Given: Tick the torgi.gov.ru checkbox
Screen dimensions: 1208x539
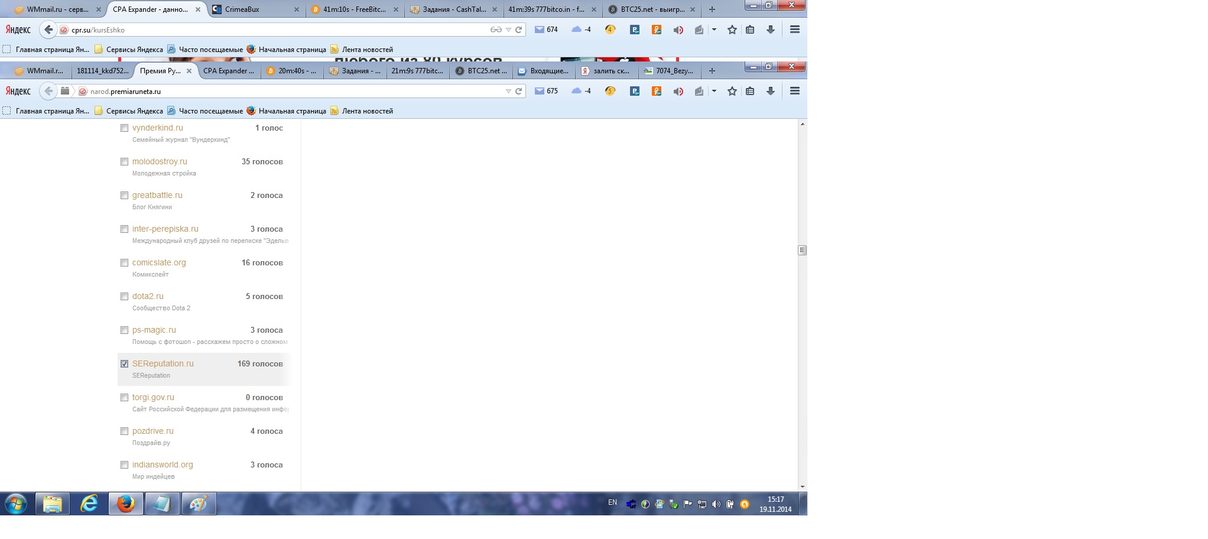Looking at the screenshot, I should click(124, 397).
